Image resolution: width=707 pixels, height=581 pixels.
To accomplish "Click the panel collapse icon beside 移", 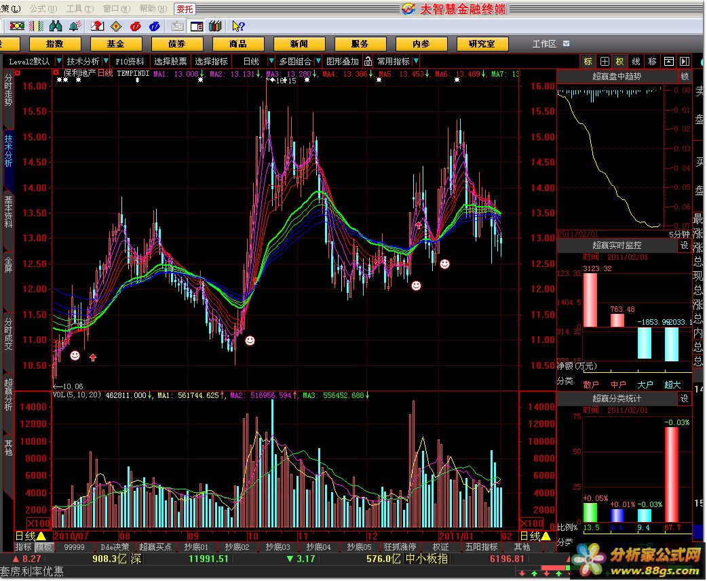I will [669, 61].
